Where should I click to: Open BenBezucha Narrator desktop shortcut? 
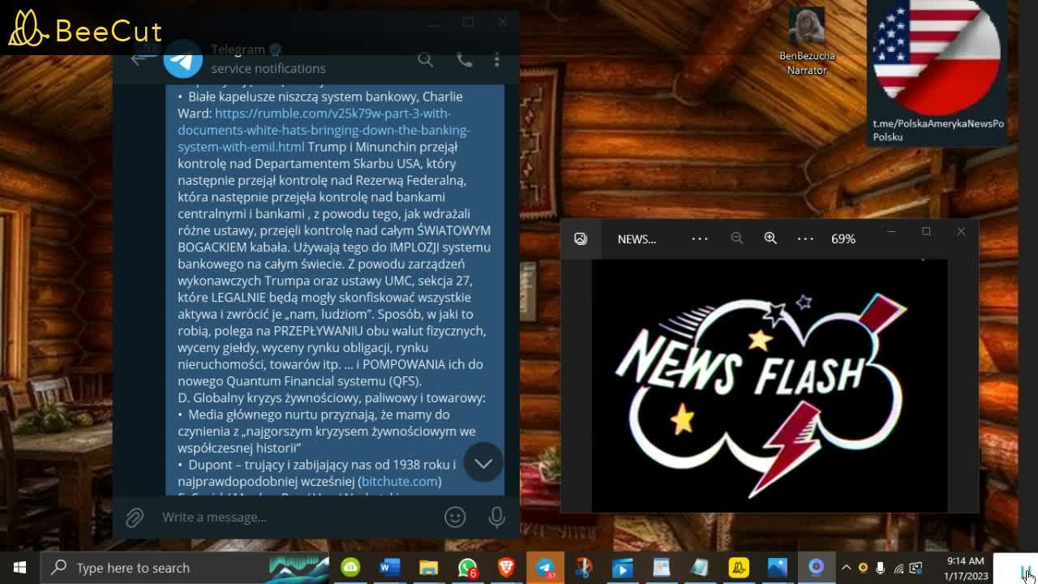tap(807, 41)
